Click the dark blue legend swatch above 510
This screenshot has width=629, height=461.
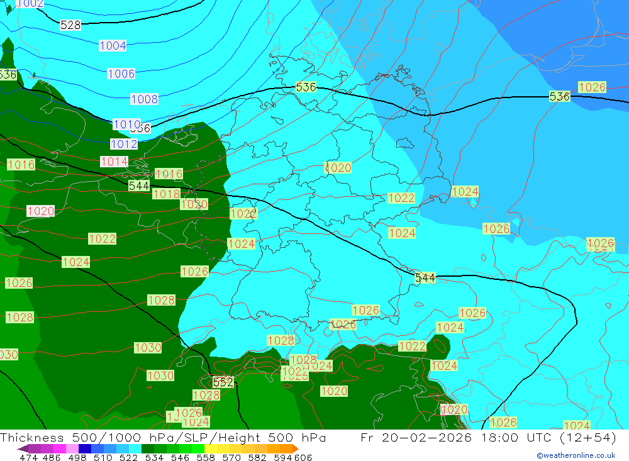point(85,448)
